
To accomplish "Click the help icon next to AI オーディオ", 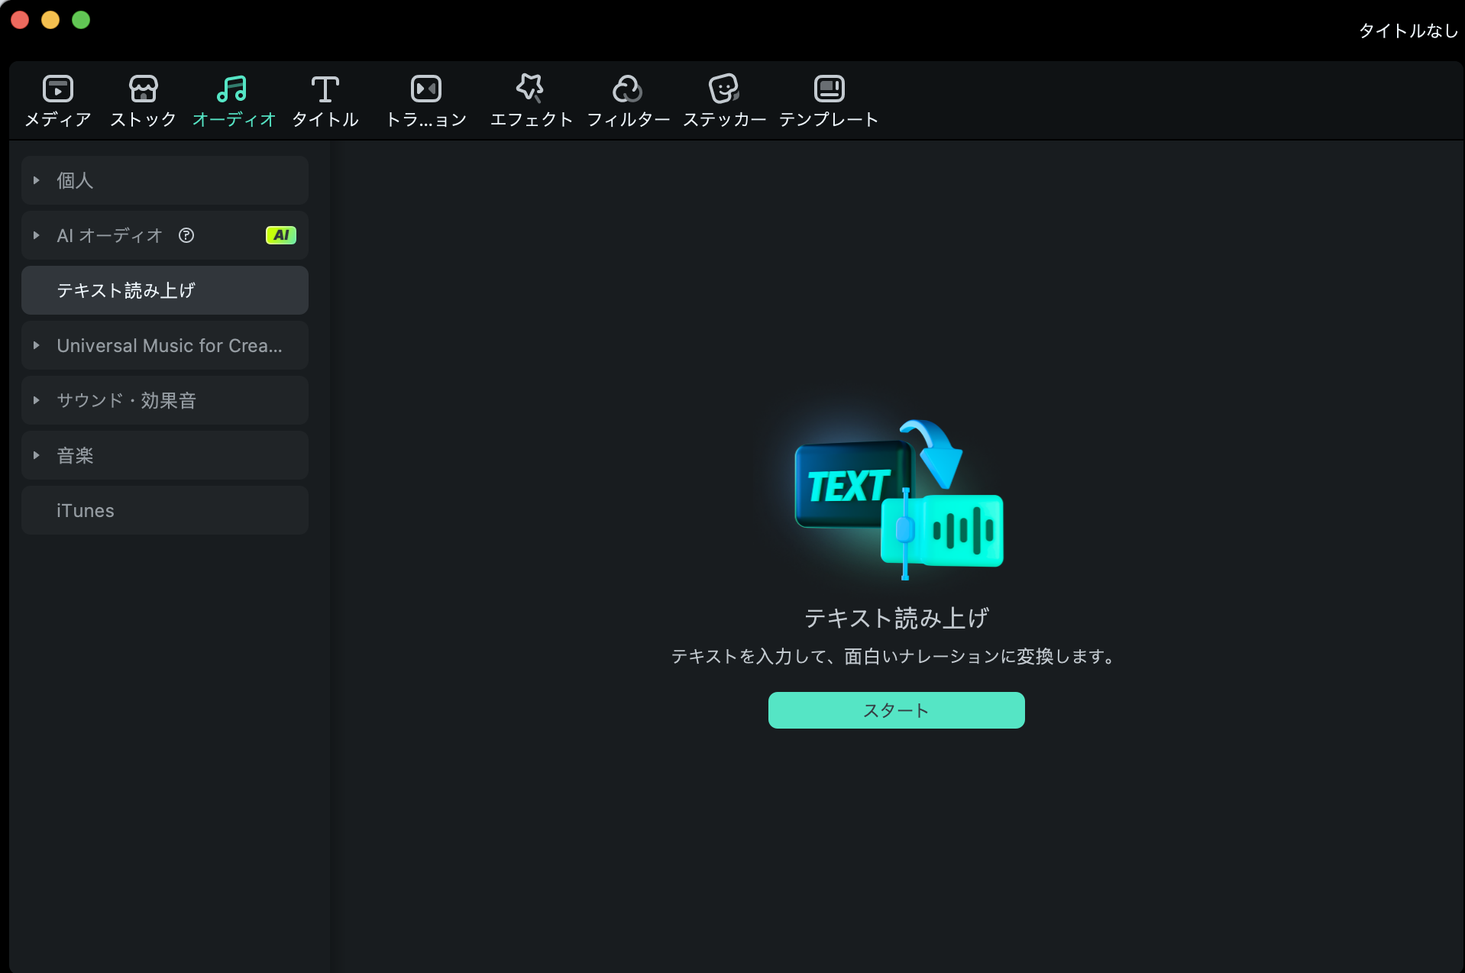I will point(187,235).
